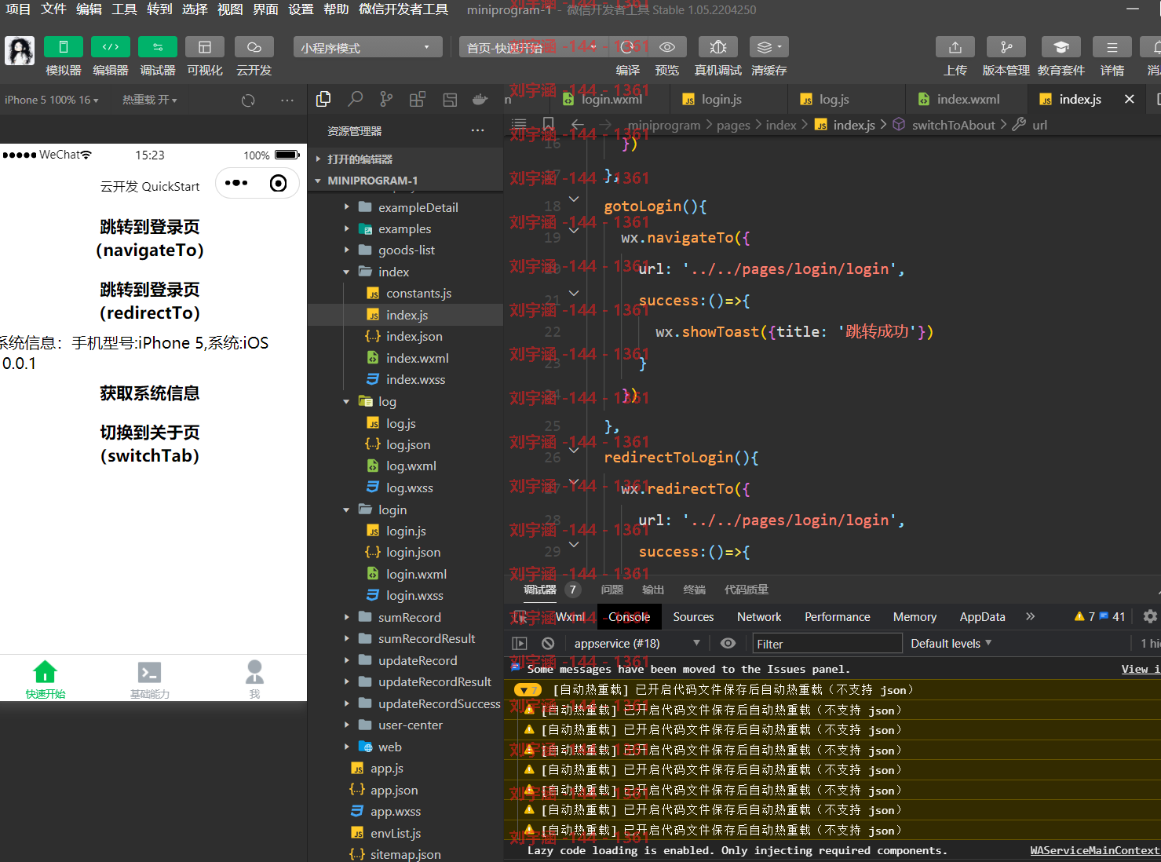The height and width of the screenshot is (862, 1161).
Task: Switch to index.wxml editor tab
Action: pos(967,99)
